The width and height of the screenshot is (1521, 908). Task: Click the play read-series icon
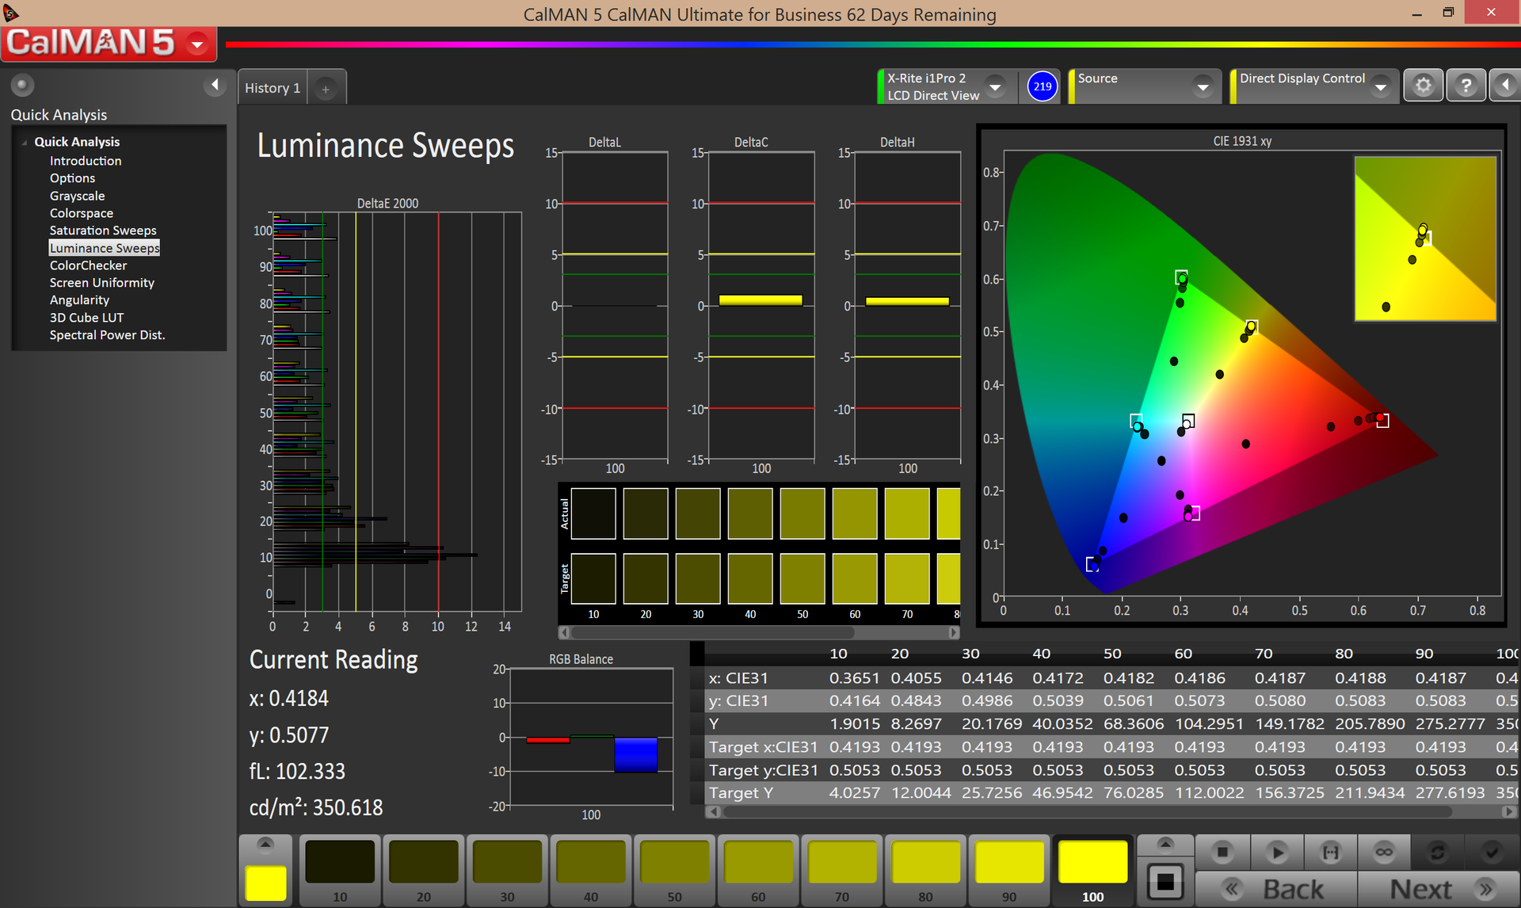point(1276,853)
